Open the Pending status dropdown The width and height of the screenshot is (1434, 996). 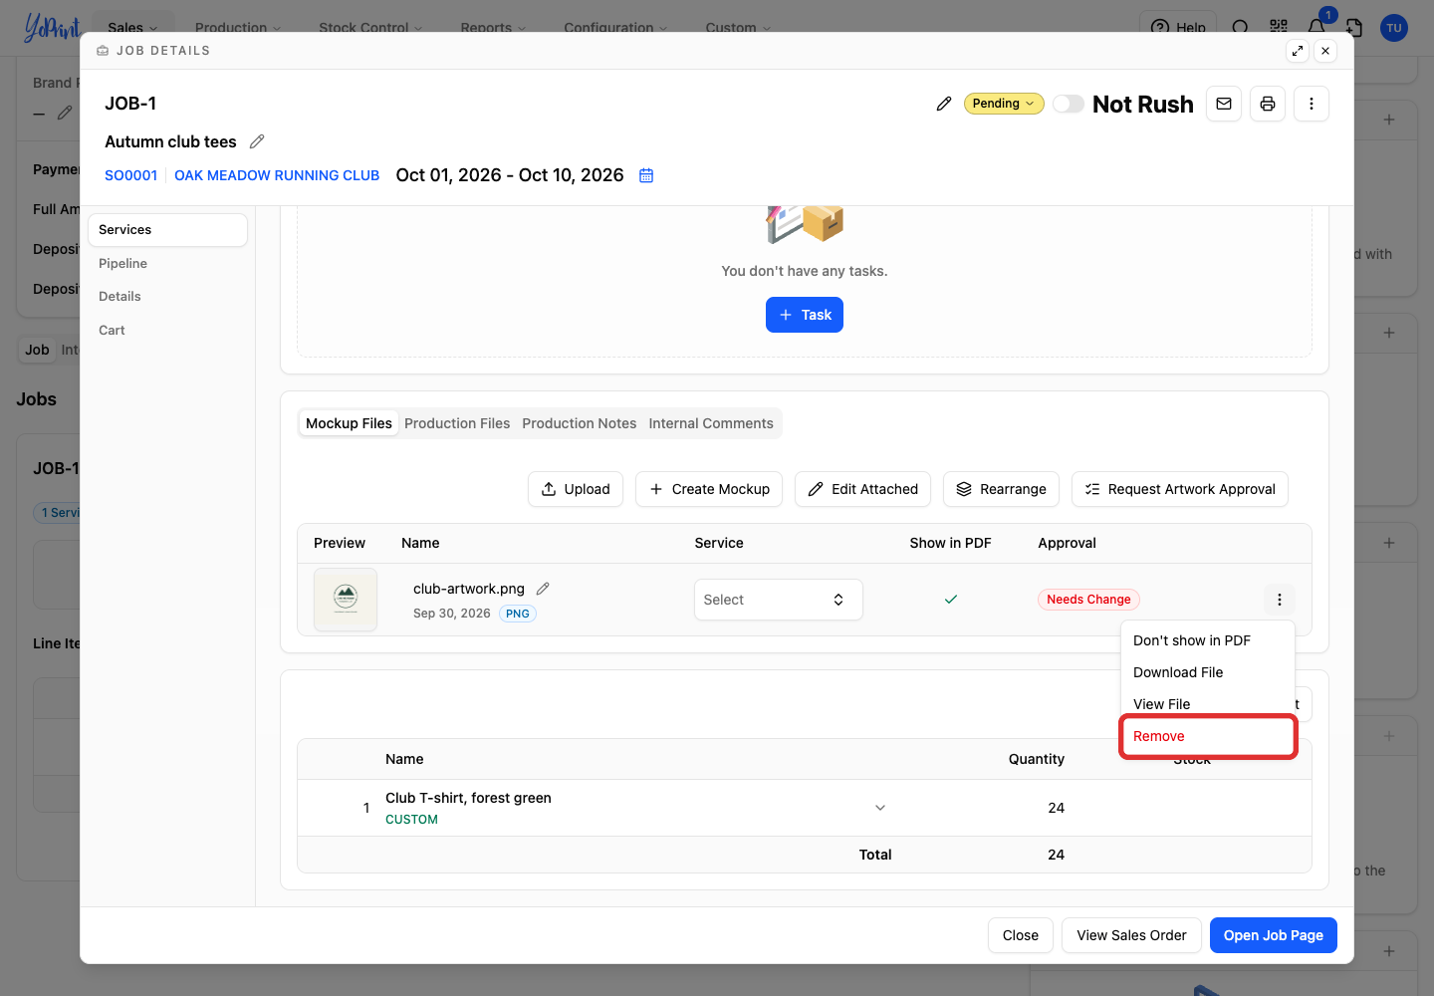1004,104
